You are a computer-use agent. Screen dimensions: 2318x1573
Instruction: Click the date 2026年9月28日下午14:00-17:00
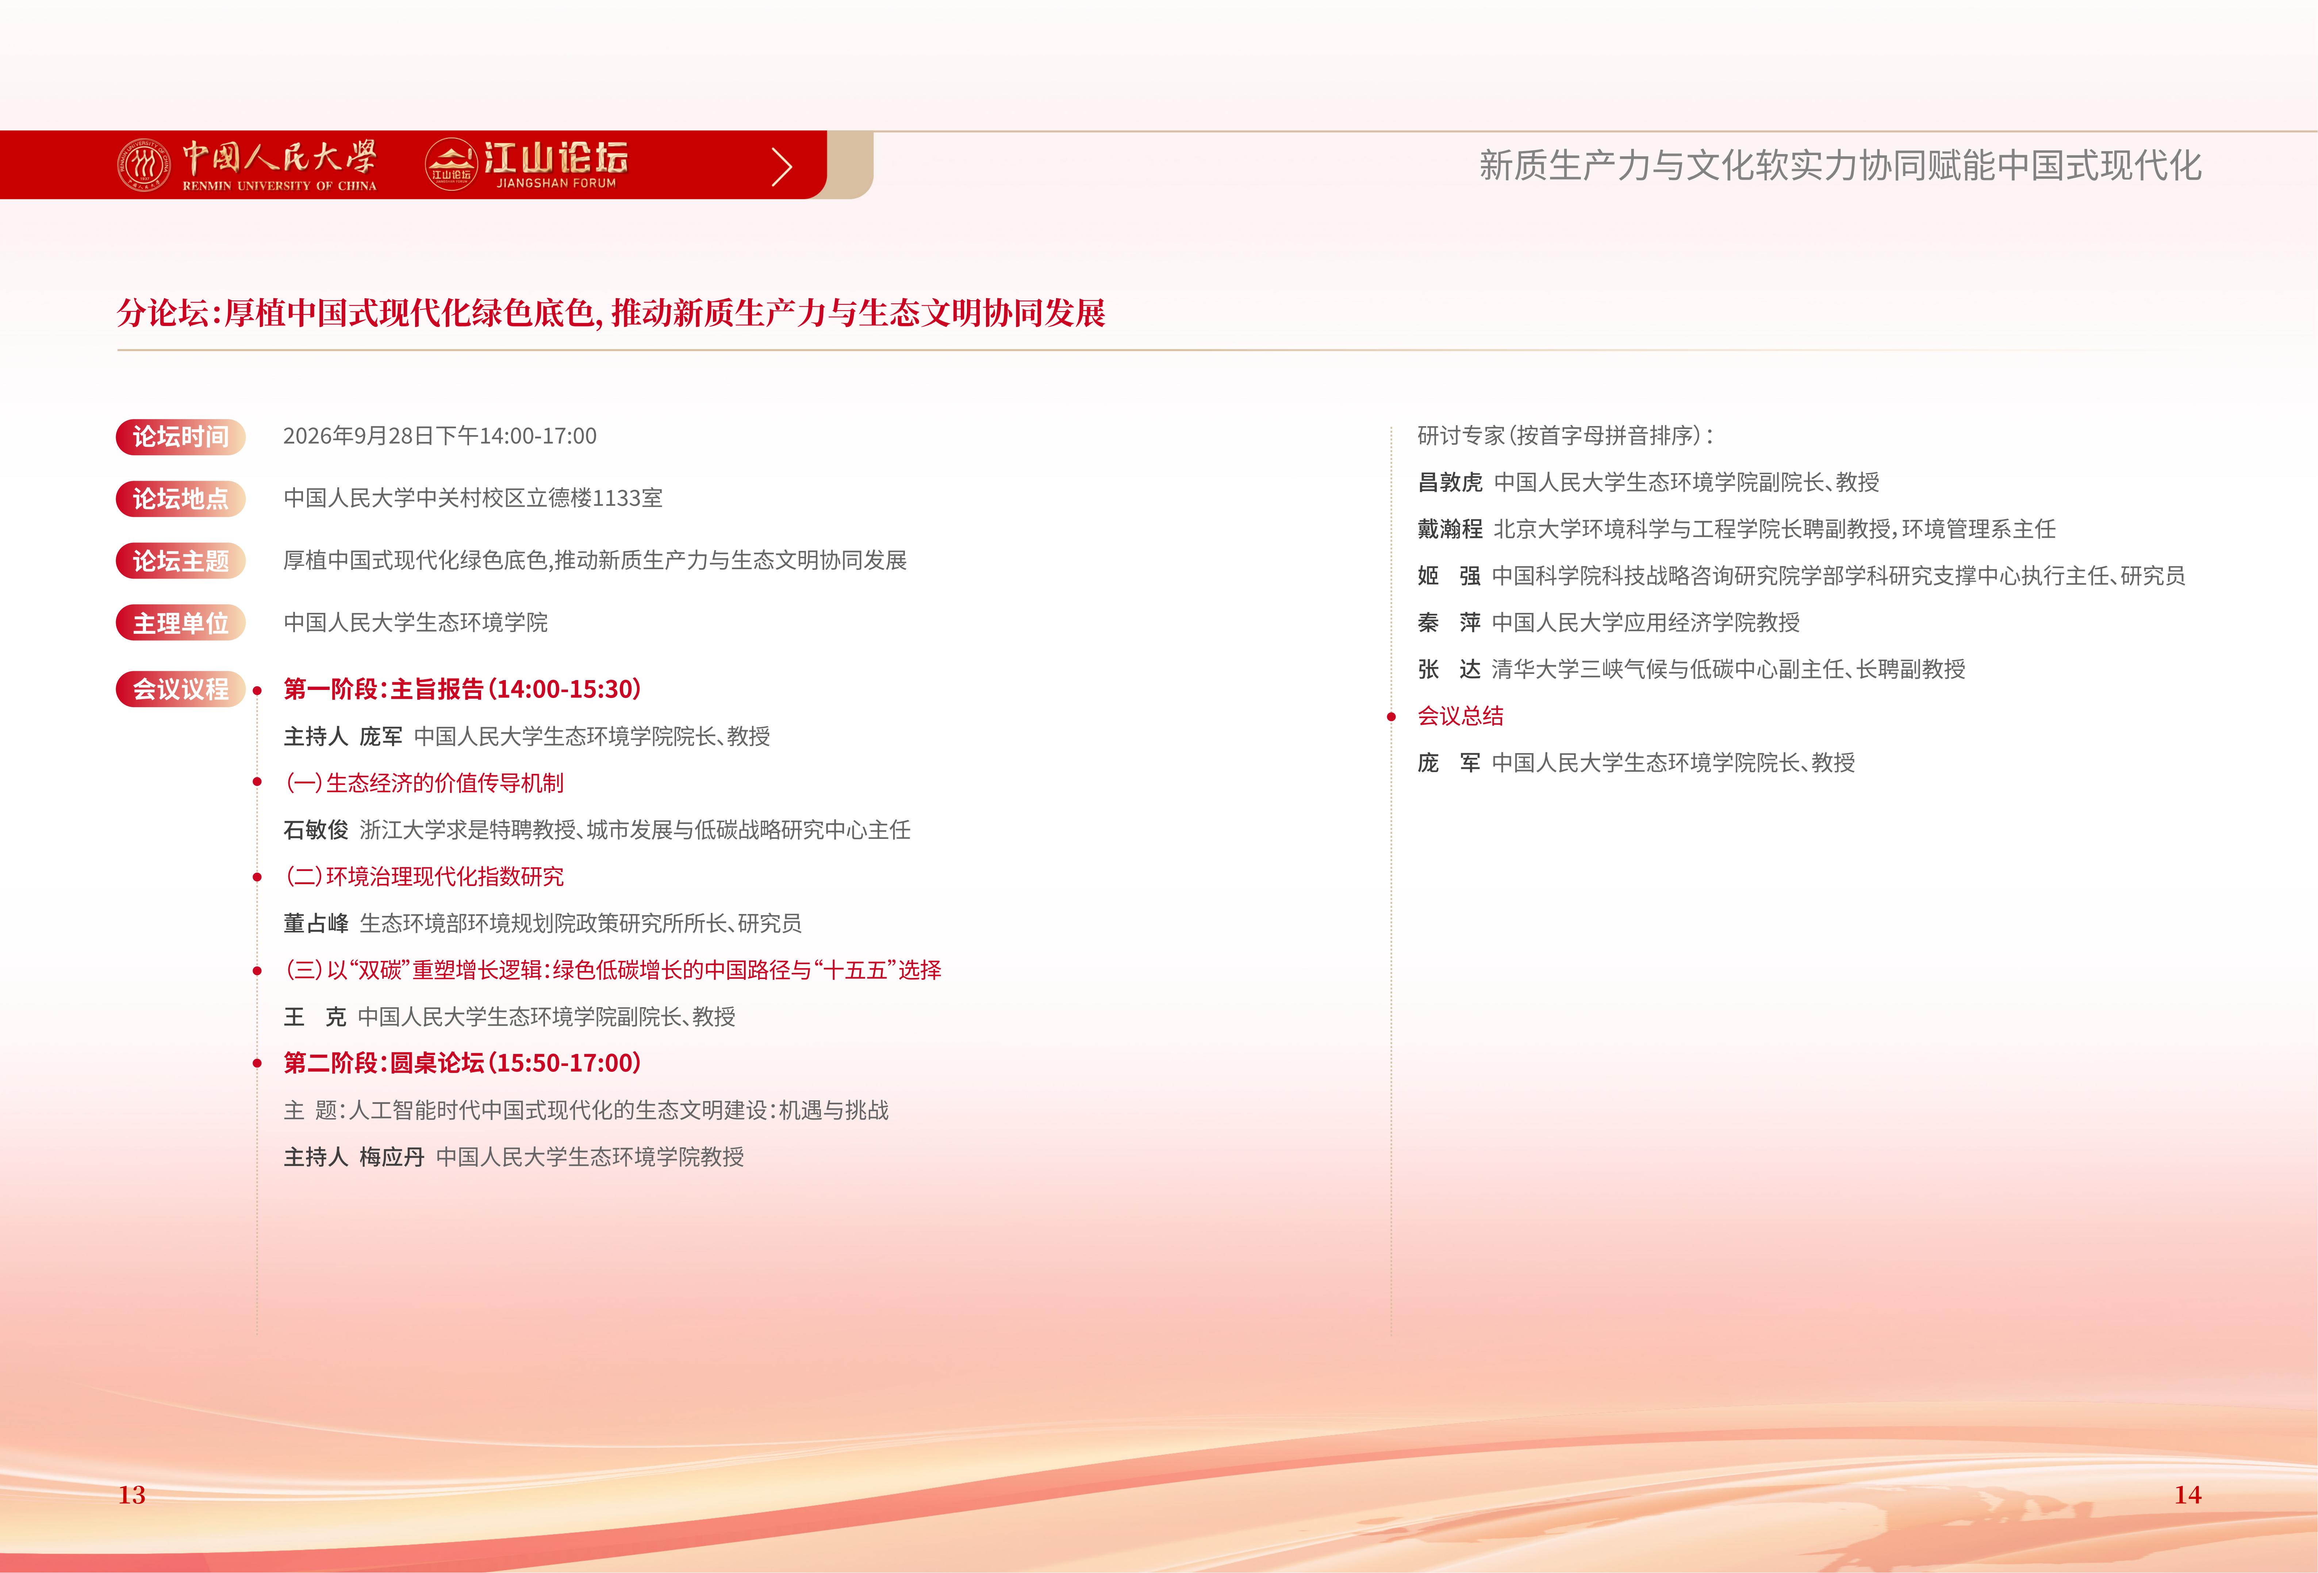(x=440, y=436)
